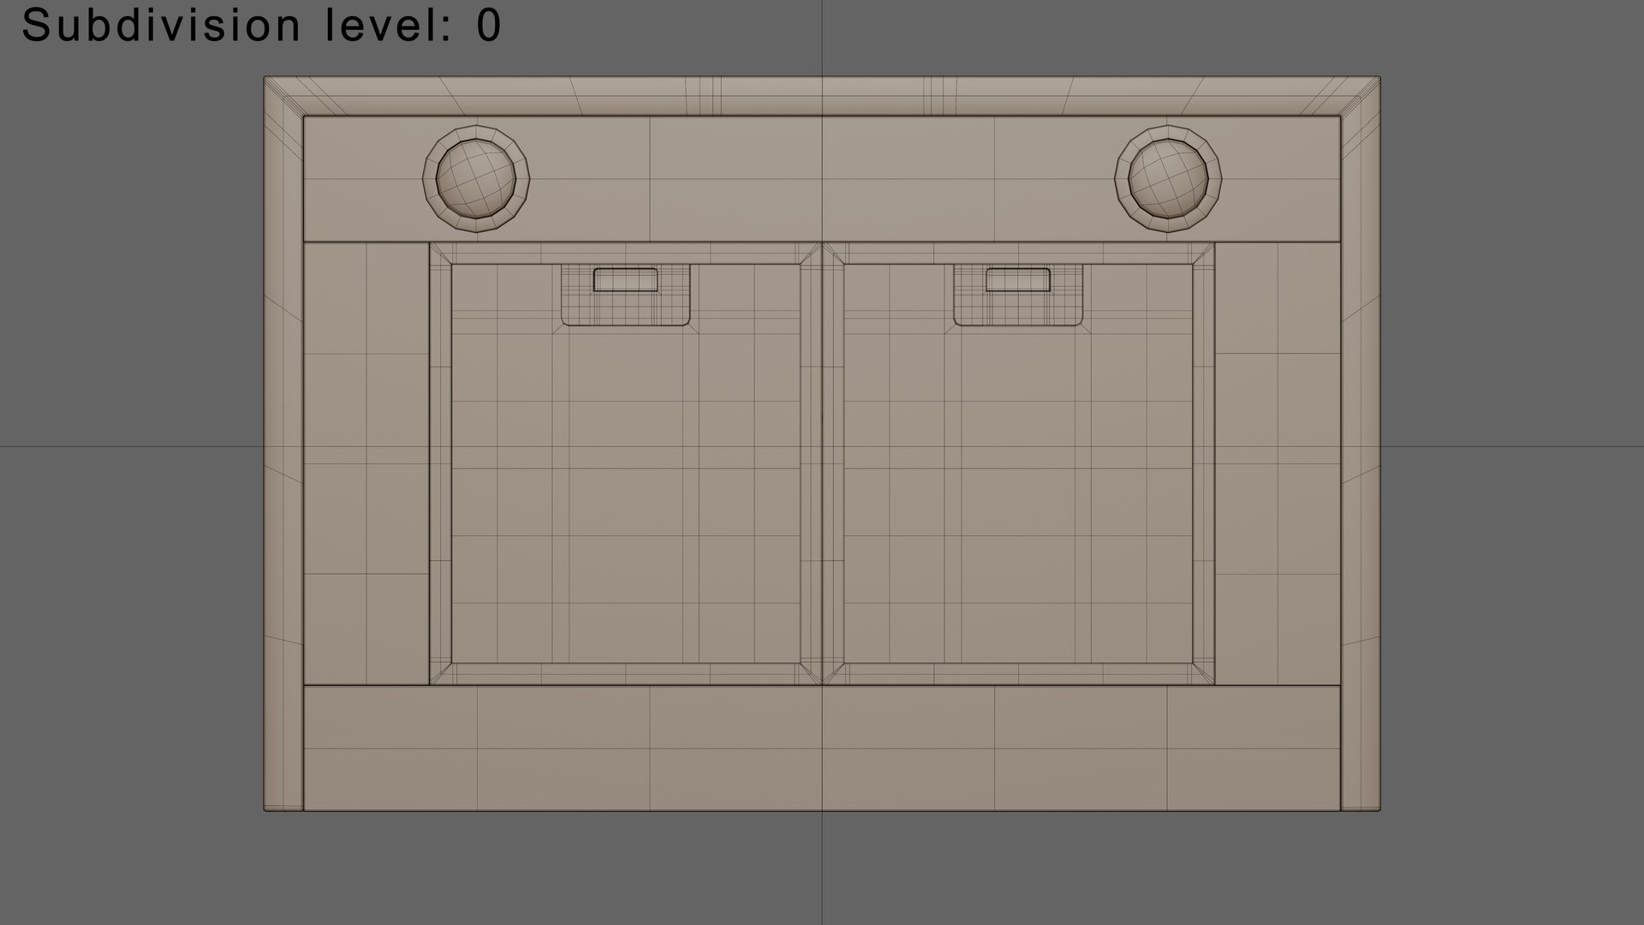Click the left round knob on the model
The width and height of the screenshot is (1644, 925).
pyautogui.click(x=476, y=179)
